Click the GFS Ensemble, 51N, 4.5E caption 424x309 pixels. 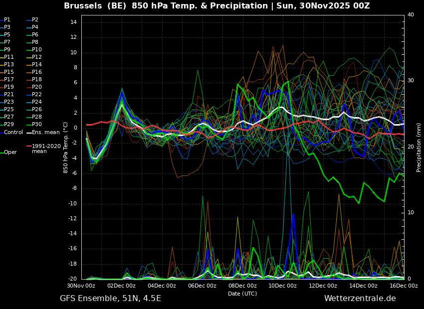tap(110, 299)
